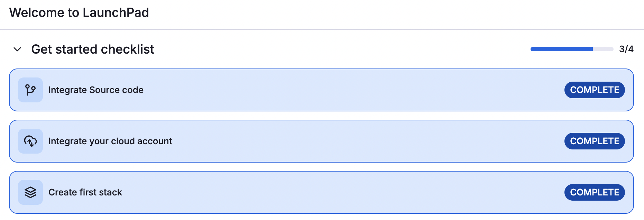The width and height of the screenshot is (644, 220).
Task: Click COMPLETE badge for Create first stack
Action: tap(594, 192)
